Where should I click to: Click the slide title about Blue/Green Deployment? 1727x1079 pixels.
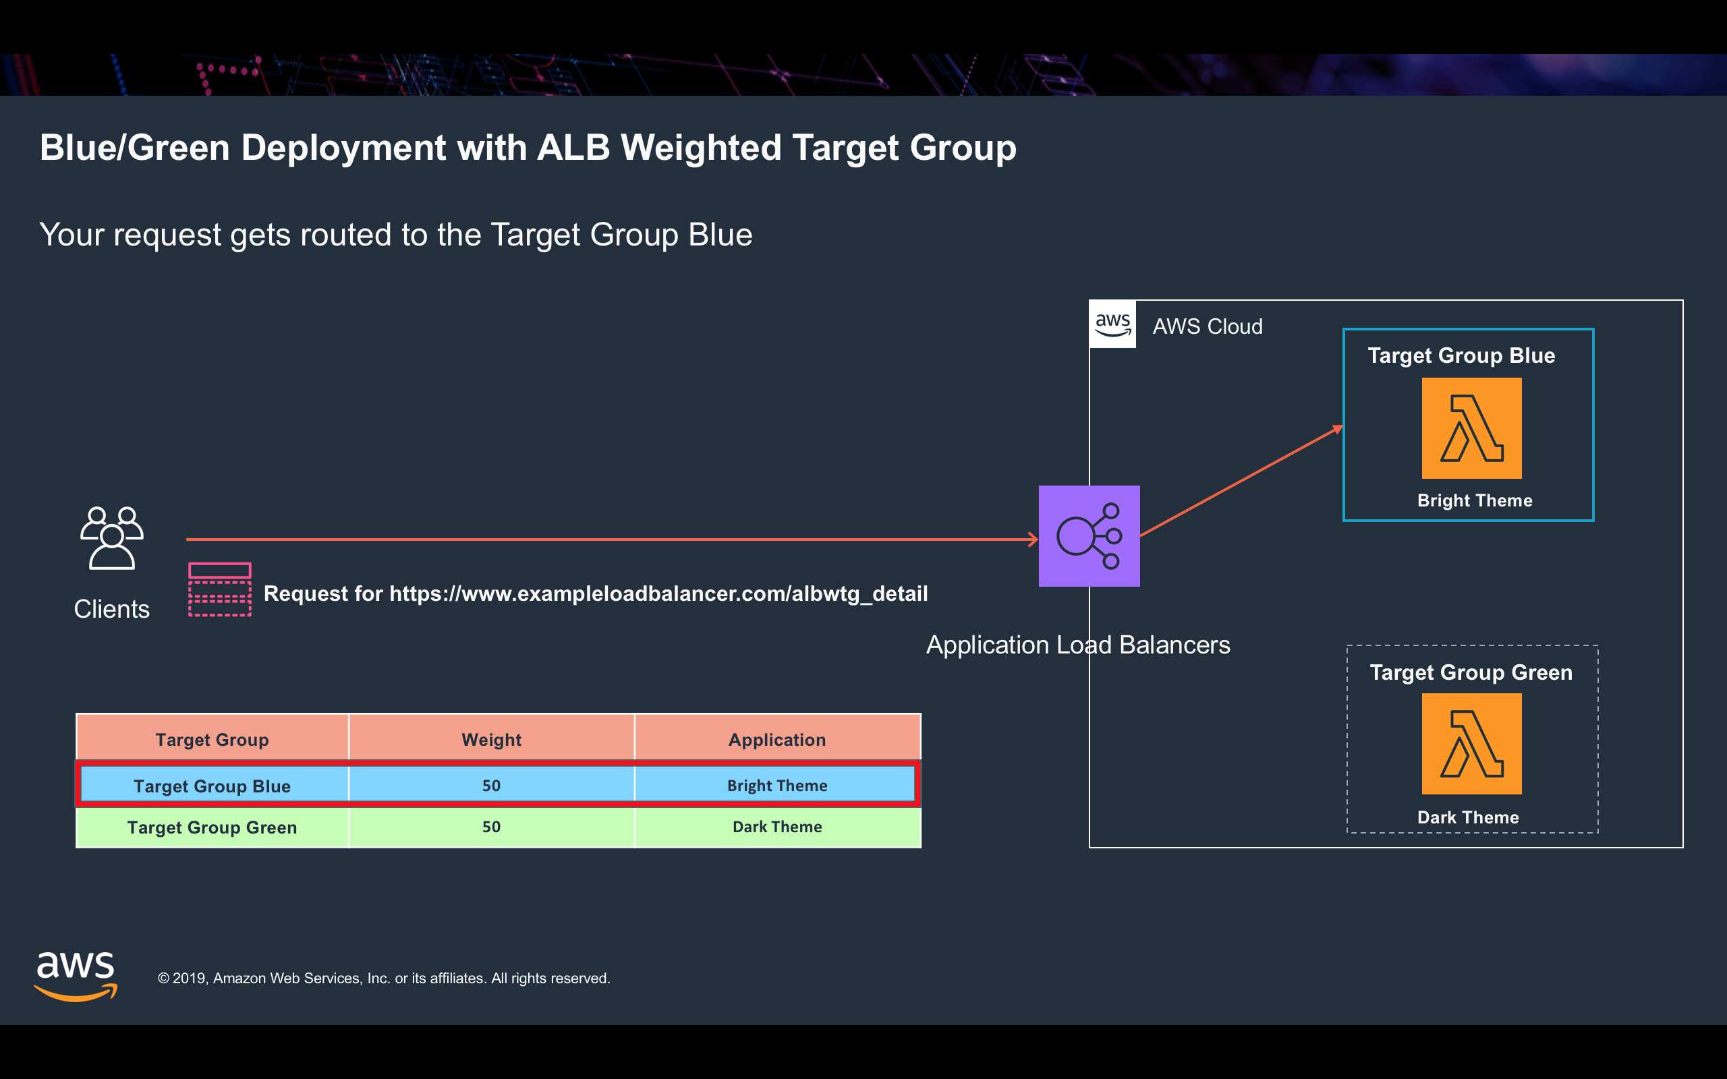(528, 148)
